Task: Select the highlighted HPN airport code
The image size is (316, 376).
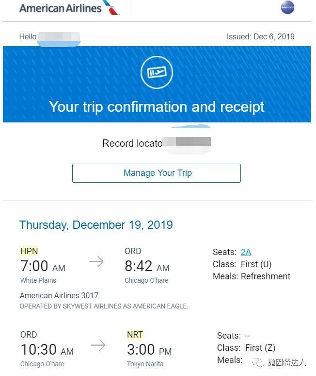Action: click(x=29, y=251)
